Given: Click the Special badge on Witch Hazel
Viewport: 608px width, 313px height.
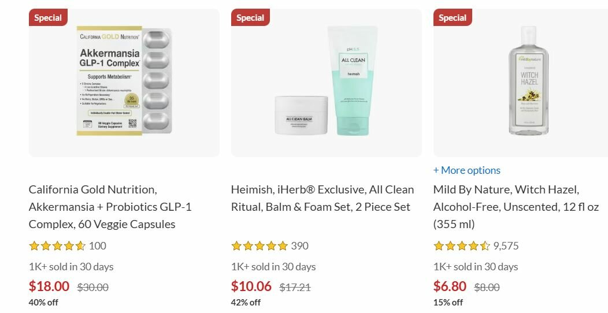Looking at the screenshot, I should pos(453,18).
